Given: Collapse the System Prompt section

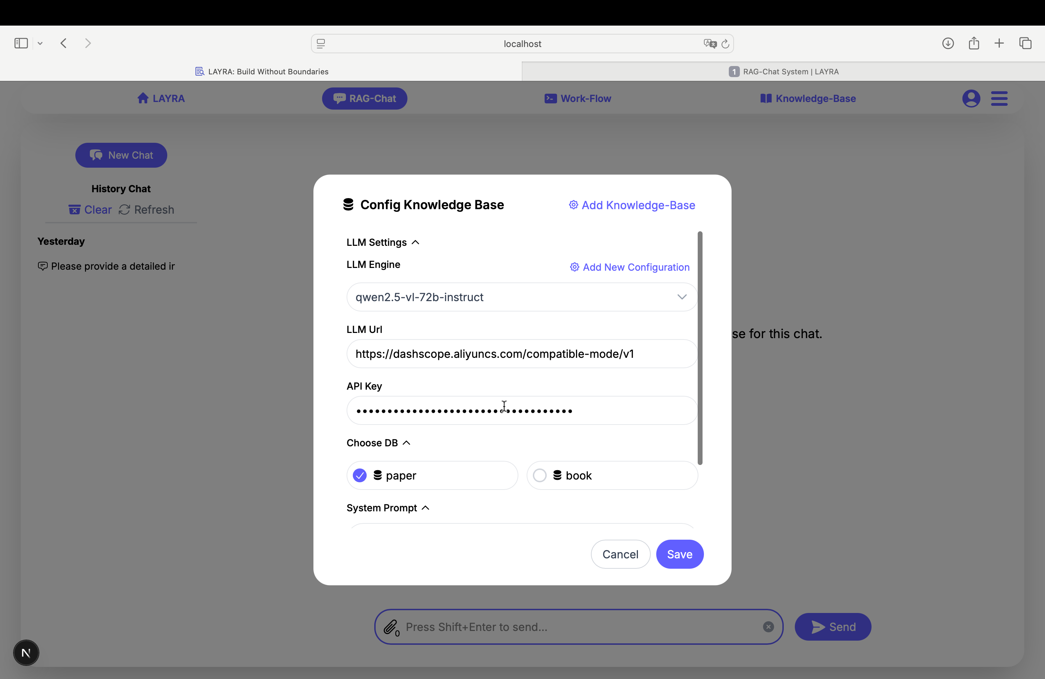Looking at the screenshot, I should point(388,508).
